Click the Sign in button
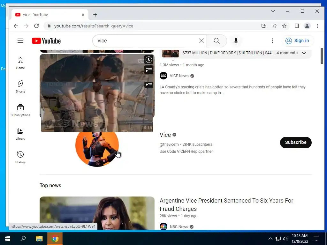This screenshot has width=327, height=245. [298, 41]
